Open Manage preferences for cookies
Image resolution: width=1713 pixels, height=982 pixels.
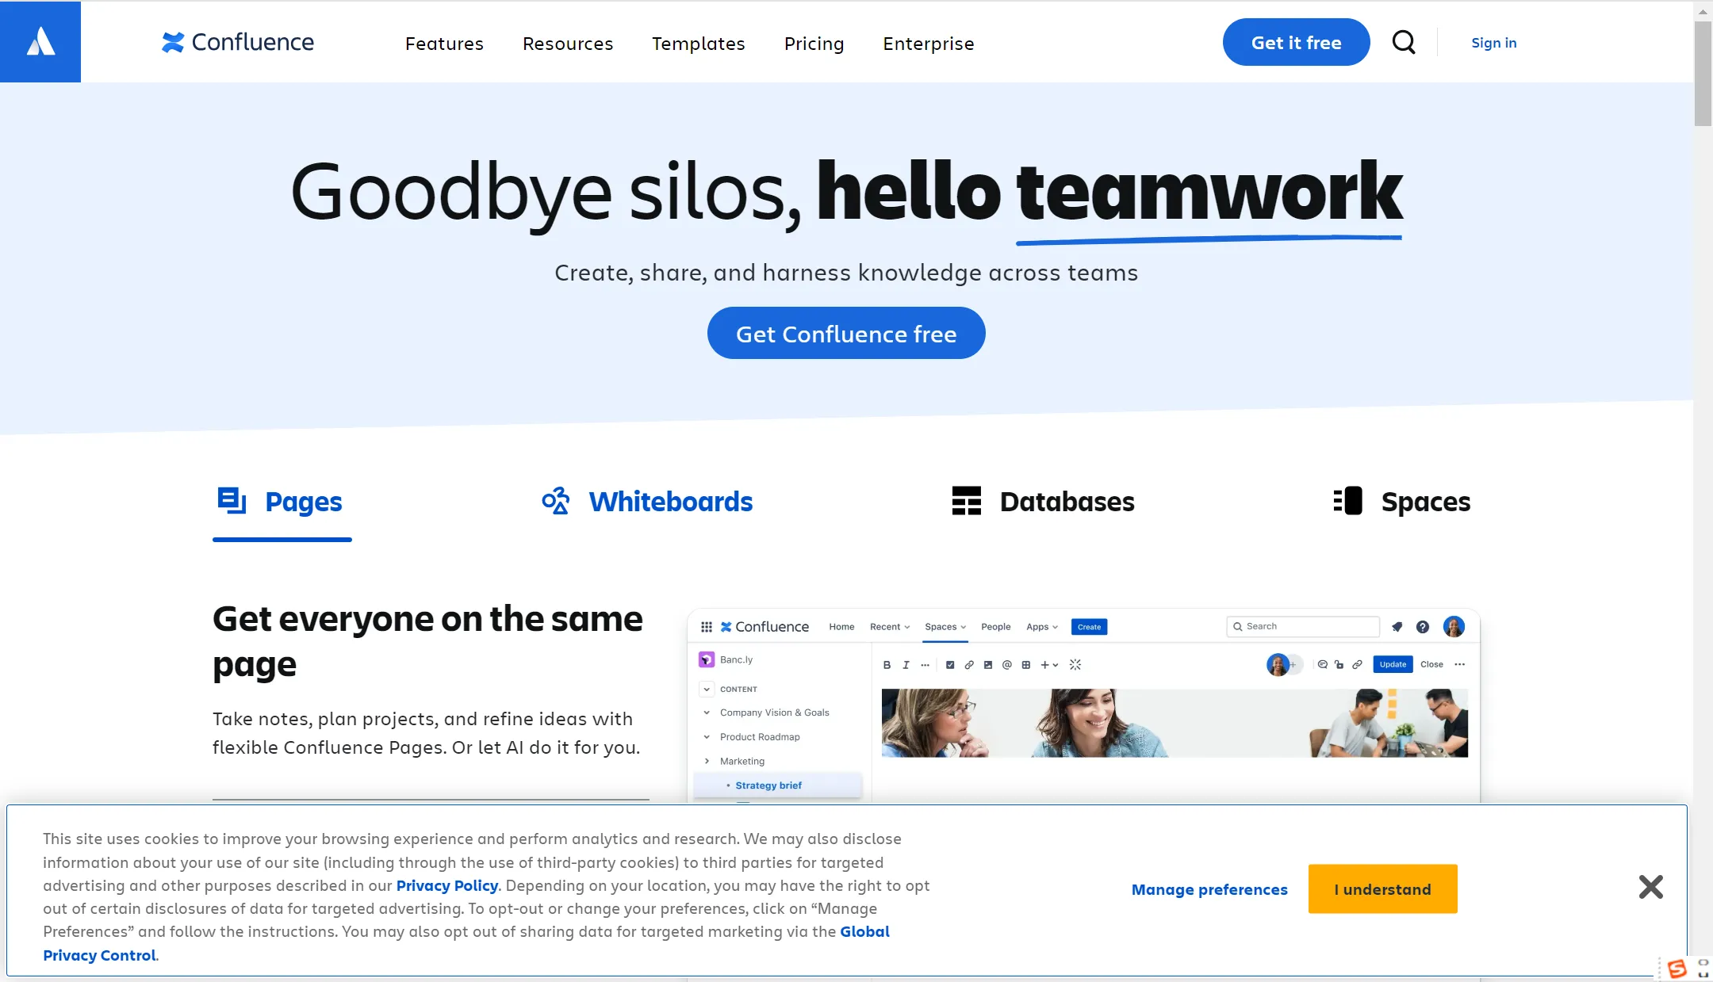1209,888
